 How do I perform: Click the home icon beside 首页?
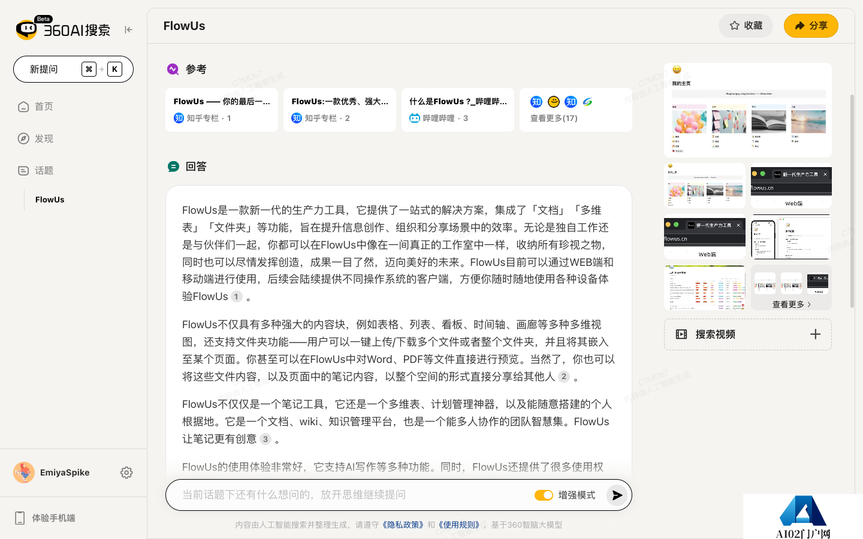point(23,107)
